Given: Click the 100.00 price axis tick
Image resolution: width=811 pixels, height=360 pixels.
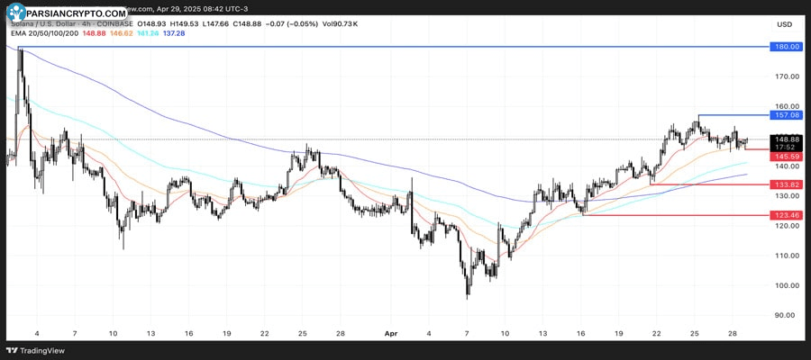Looking at the screenshot, I should click(x=788, y=285).
